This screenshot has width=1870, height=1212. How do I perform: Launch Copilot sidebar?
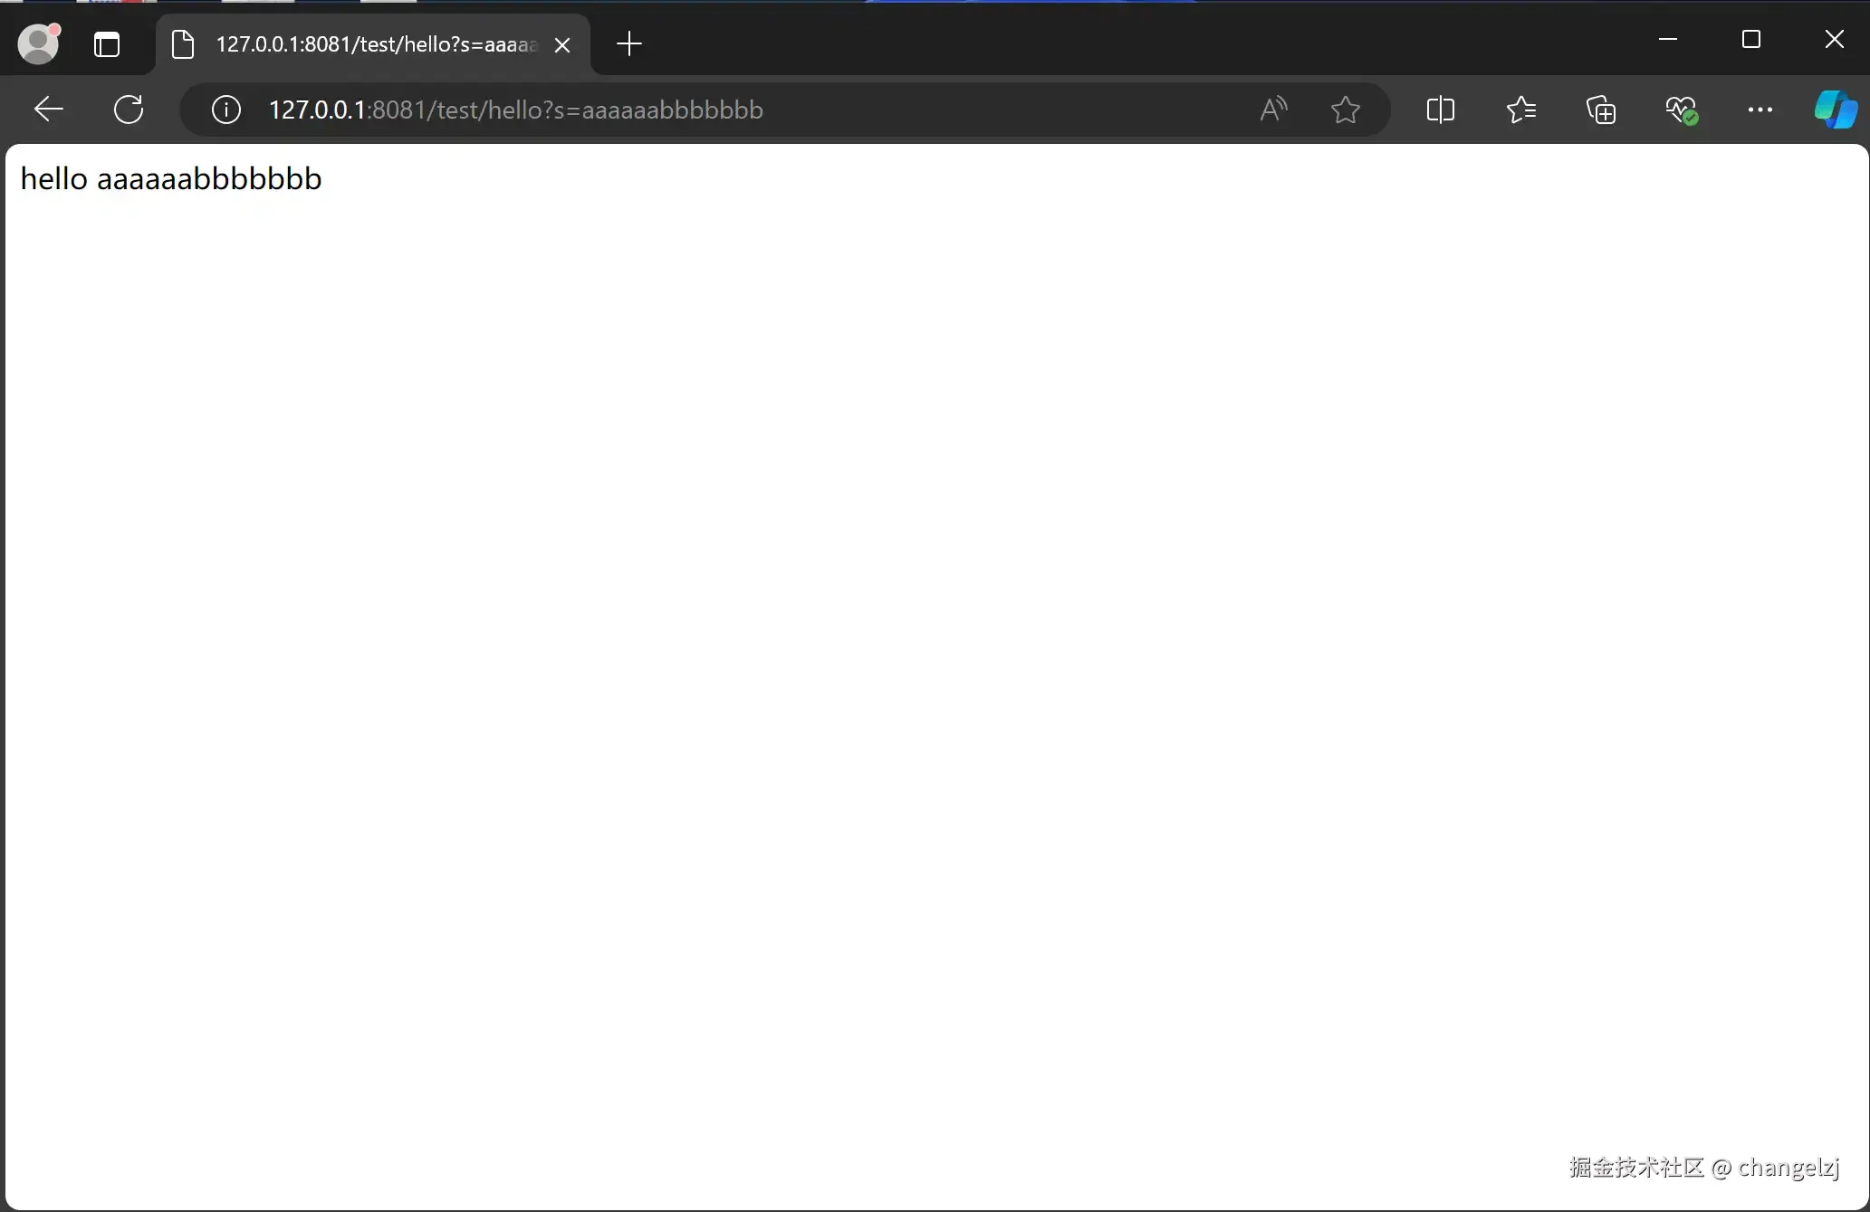[x=1836, y=110]
